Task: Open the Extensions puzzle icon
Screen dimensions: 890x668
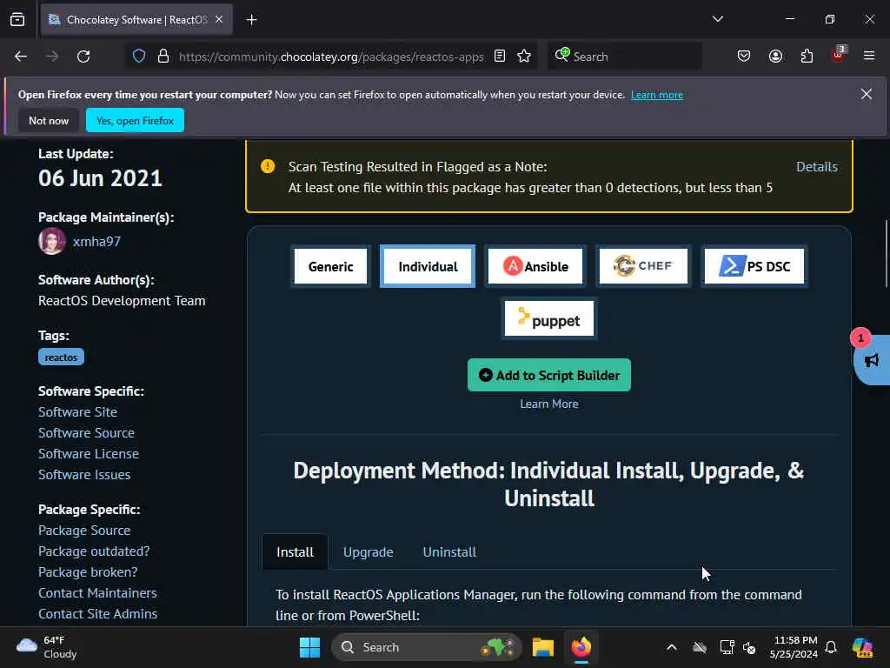Action: point(807,57)
